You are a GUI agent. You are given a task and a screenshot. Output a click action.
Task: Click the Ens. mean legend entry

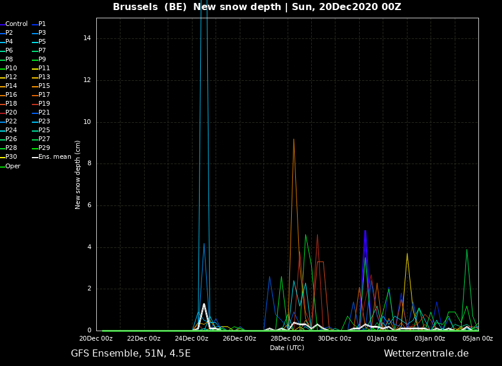[x=52, y=157]
